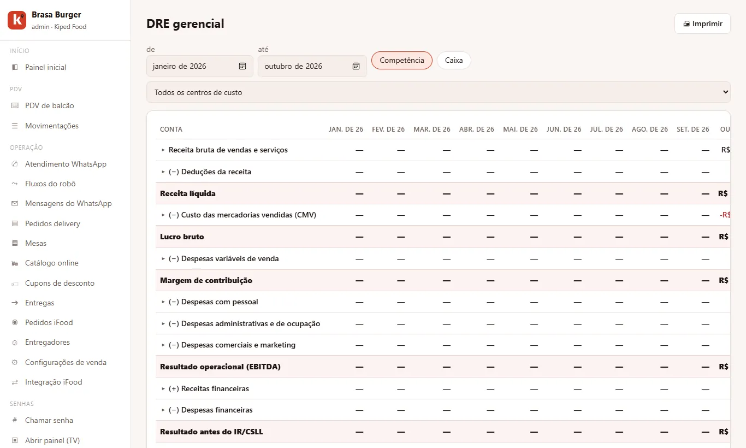
Task: Open the calendar picker for janeiro de 2026
Action: tap(242, 66)
